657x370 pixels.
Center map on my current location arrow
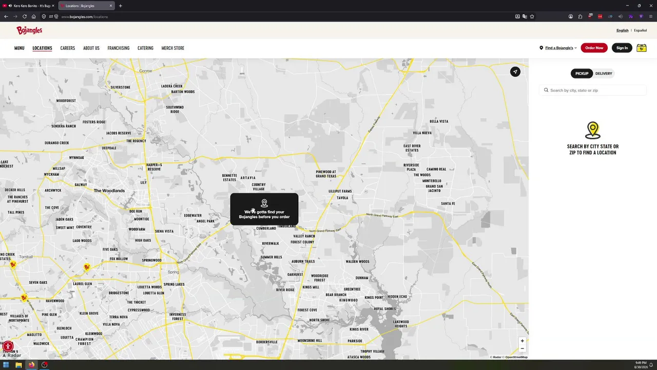(515, 72)
